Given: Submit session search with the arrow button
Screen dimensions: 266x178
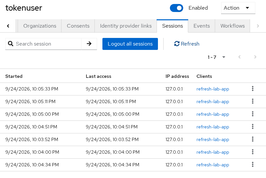Looking at the screenshot, I should point(89,44).
